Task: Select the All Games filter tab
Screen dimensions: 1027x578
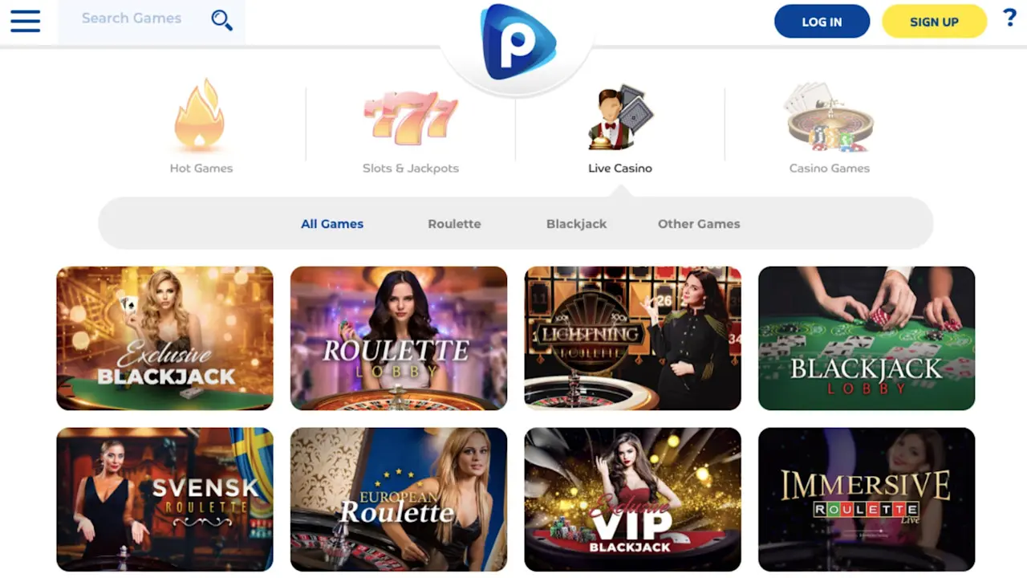Action: 332,224
